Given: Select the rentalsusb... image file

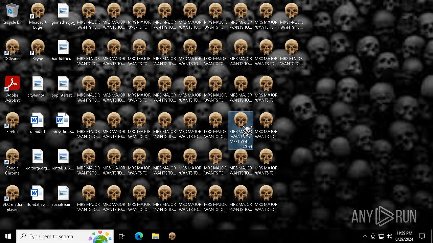Looking at the screenshot, I should coord(63,160).
